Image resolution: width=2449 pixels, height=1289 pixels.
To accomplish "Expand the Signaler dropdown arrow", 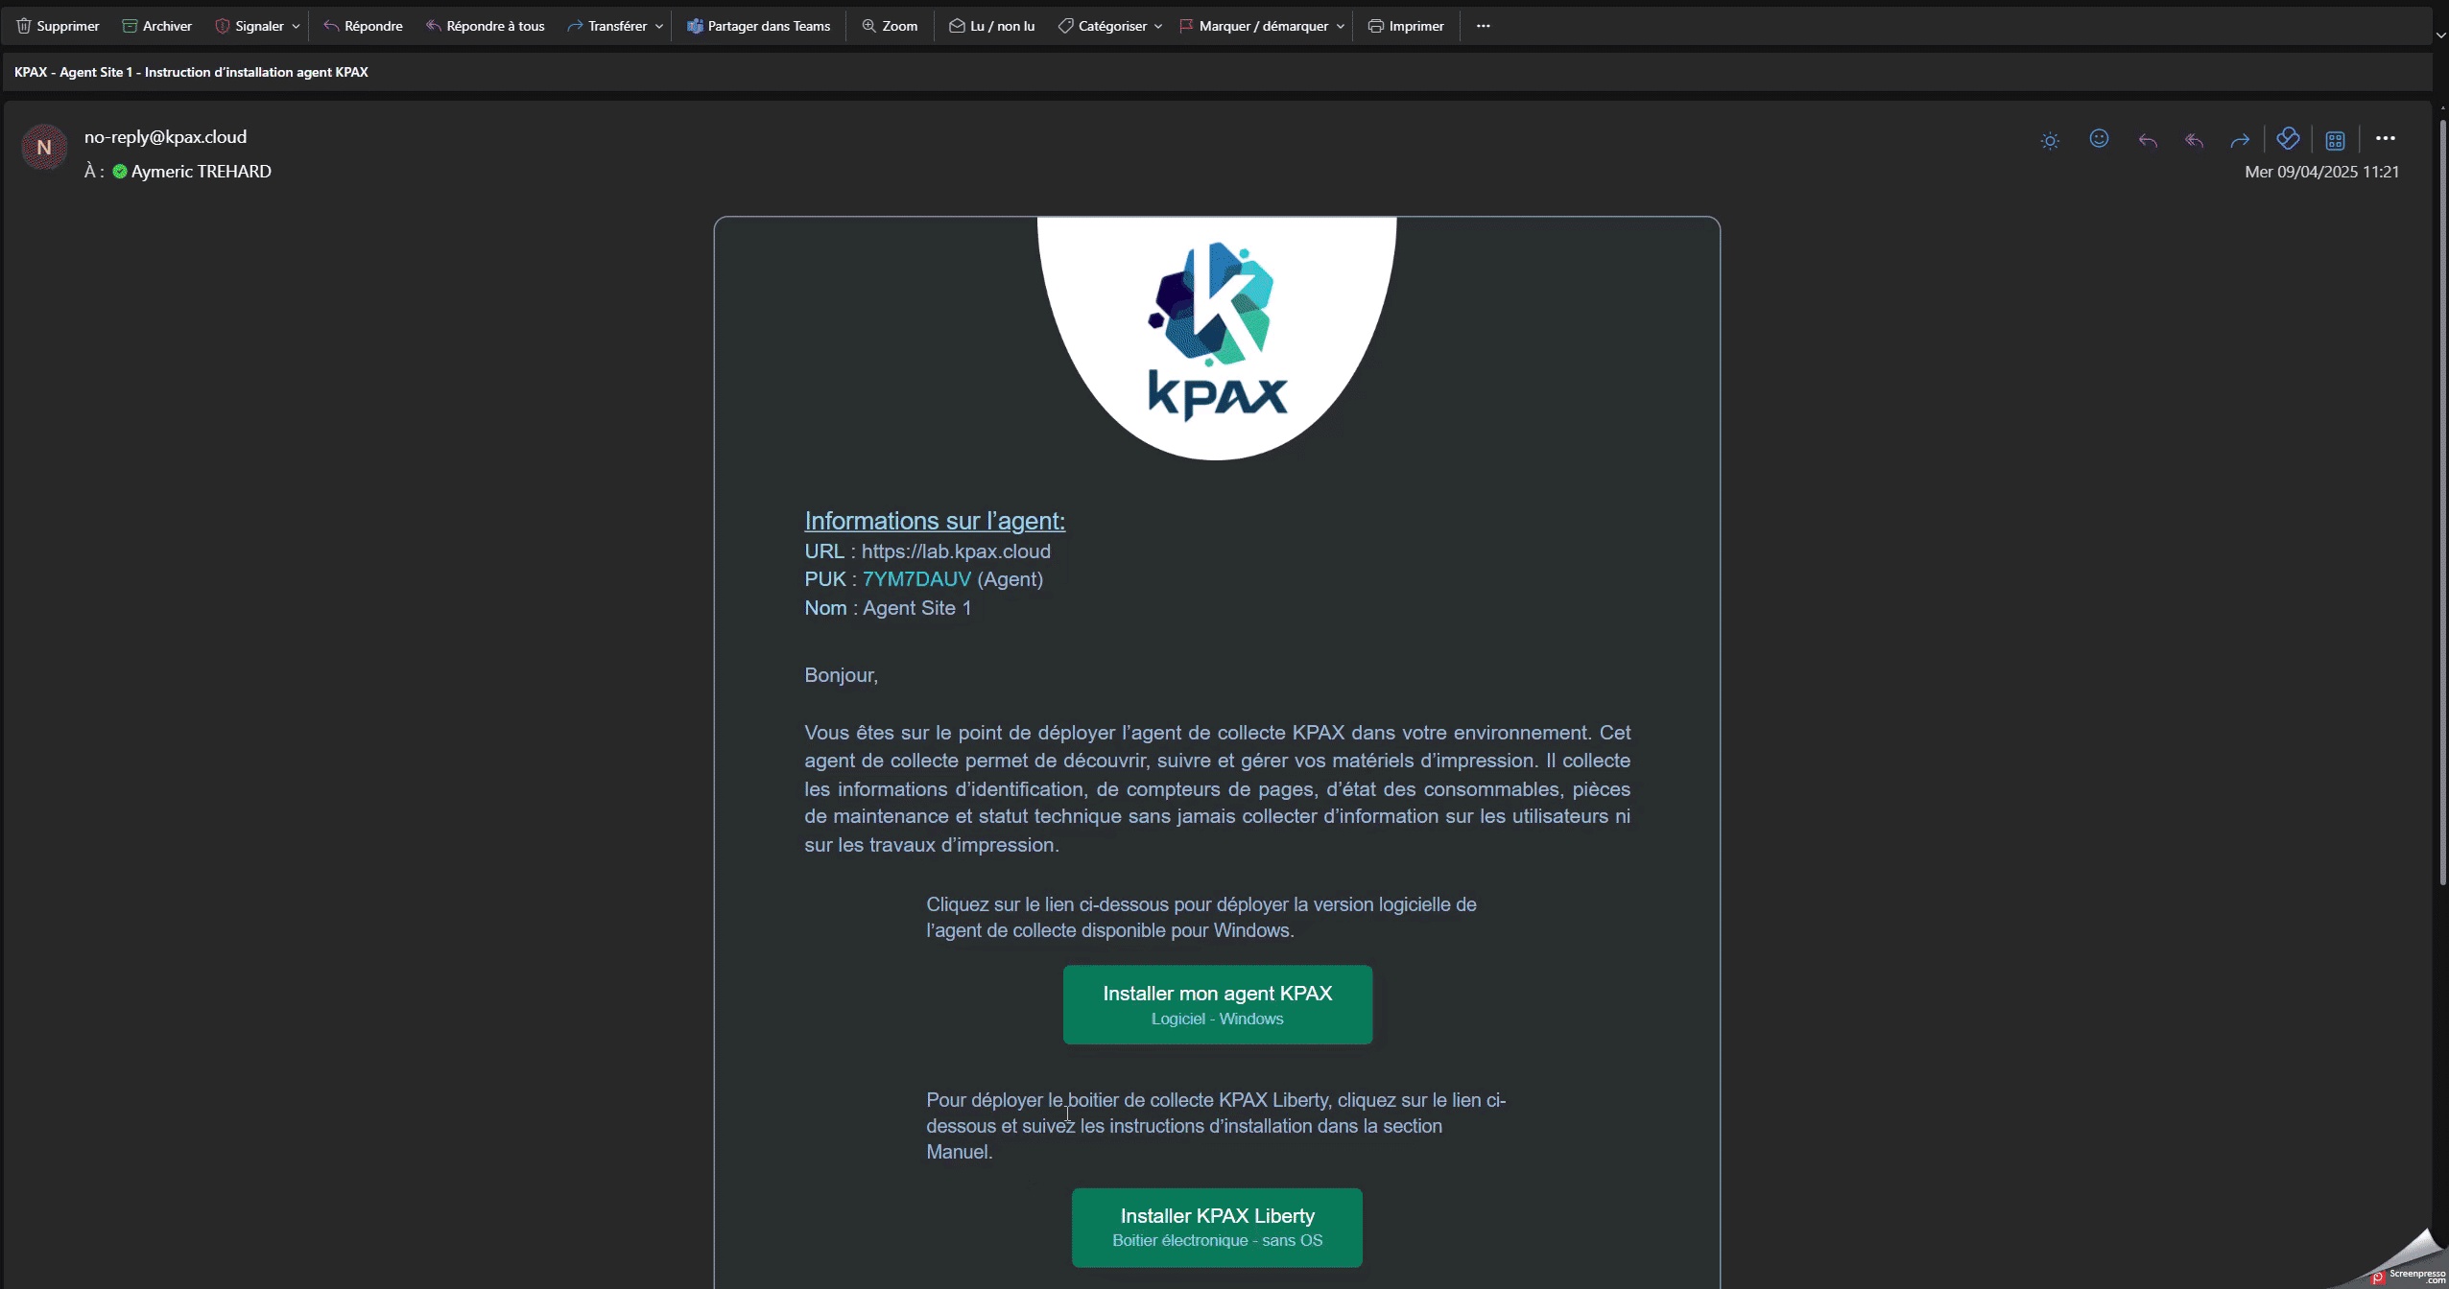I will pyautogui.click(x=296, y=27).
